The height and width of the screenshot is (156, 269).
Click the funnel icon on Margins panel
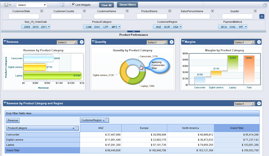tap(183, 42)
